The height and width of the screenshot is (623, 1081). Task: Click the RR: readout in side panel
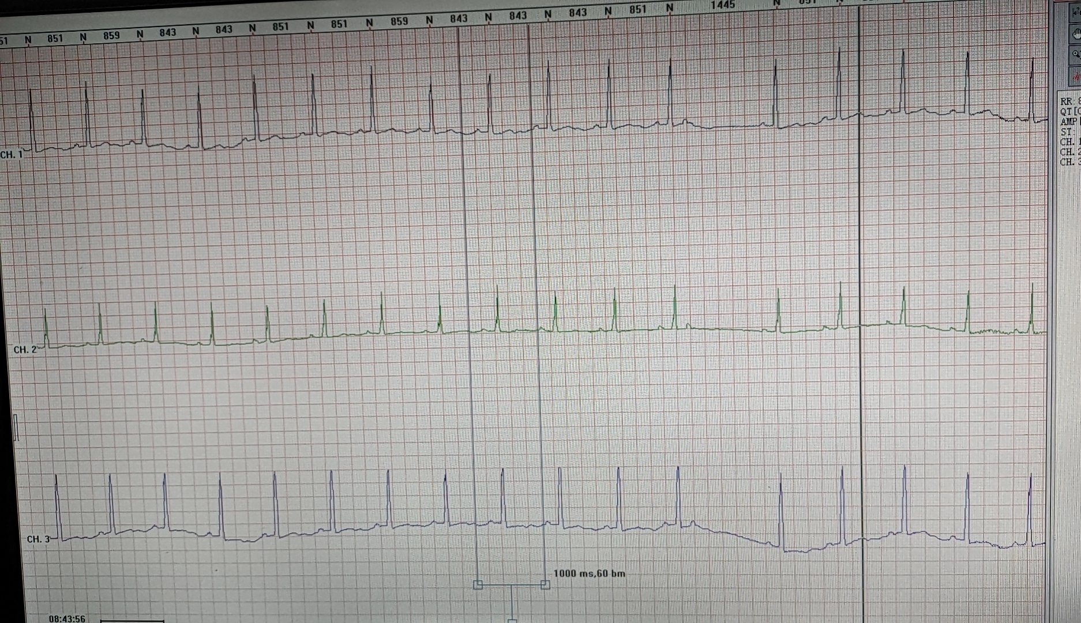(1070, 102)
